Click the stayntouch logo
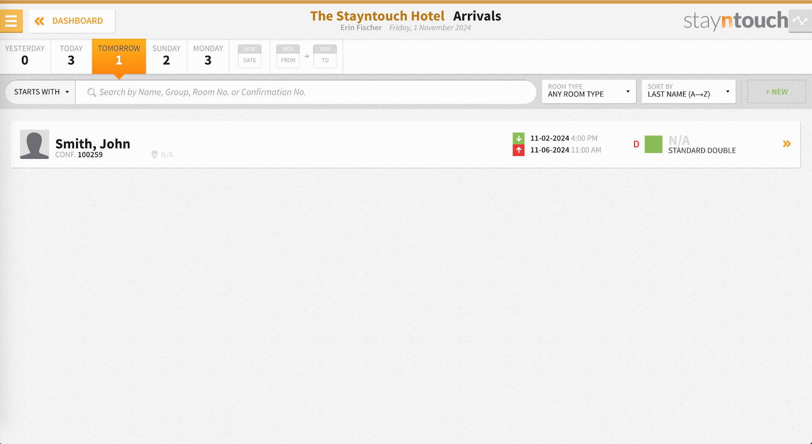Image resolution: width=812 pixels, height=444 pixels. tap(735, 21)
